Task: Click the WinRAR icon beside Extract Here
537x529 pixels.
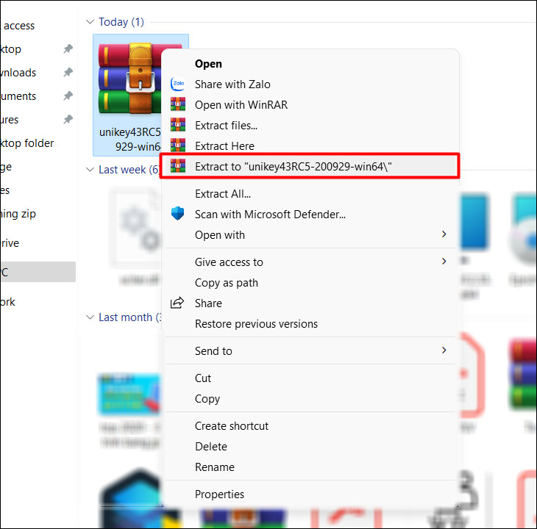Action: (x=177, y=146)
